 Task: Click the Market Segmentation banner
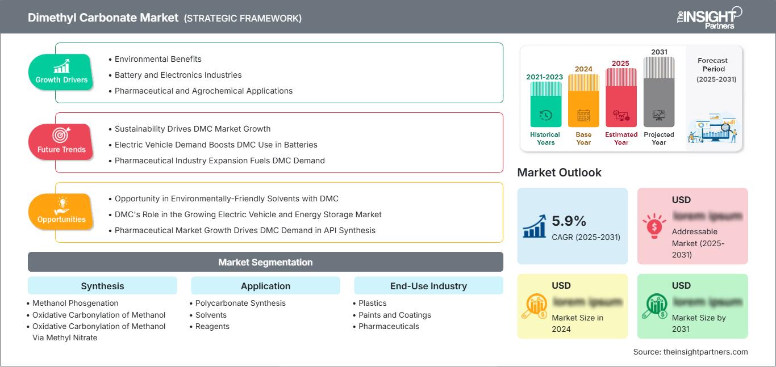coord(265,262)
